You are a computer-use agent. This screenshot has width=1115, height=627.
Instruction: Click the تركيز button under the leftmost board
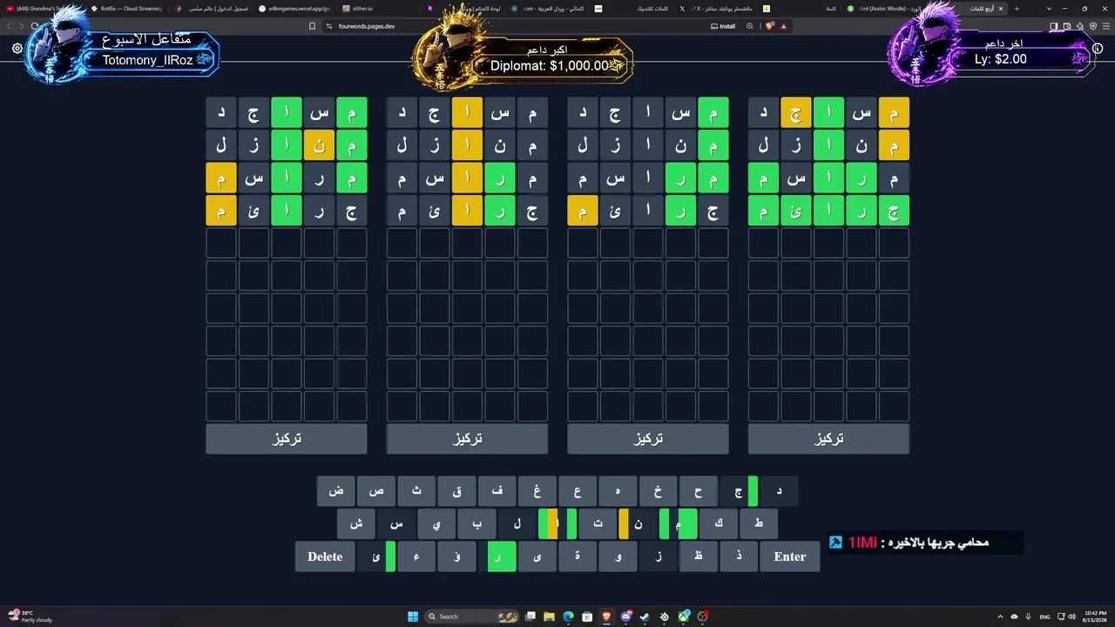pos(287,439)
